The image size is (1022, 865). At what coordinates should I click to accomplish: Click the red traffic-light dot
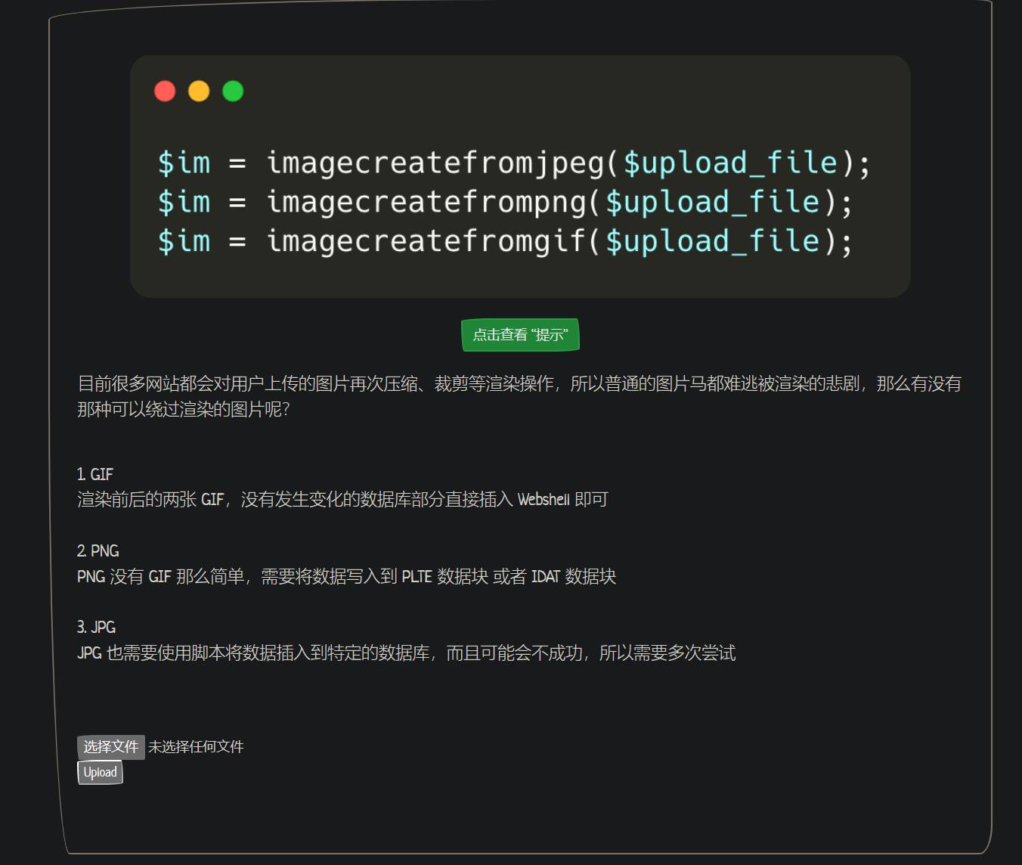165,91
